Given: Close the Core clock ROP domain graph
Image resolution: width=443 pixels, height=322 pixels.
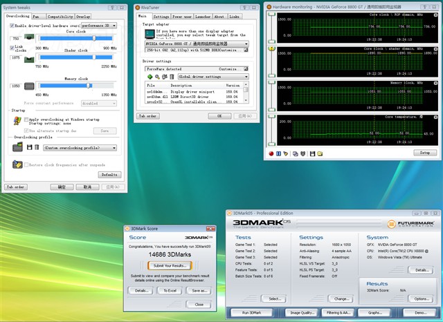Looking at the screenshot, I should tap(435, 15).
